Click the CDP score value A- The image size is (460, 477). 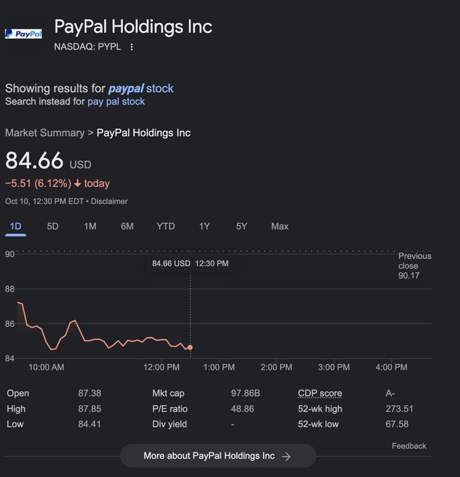pos(390,394)
